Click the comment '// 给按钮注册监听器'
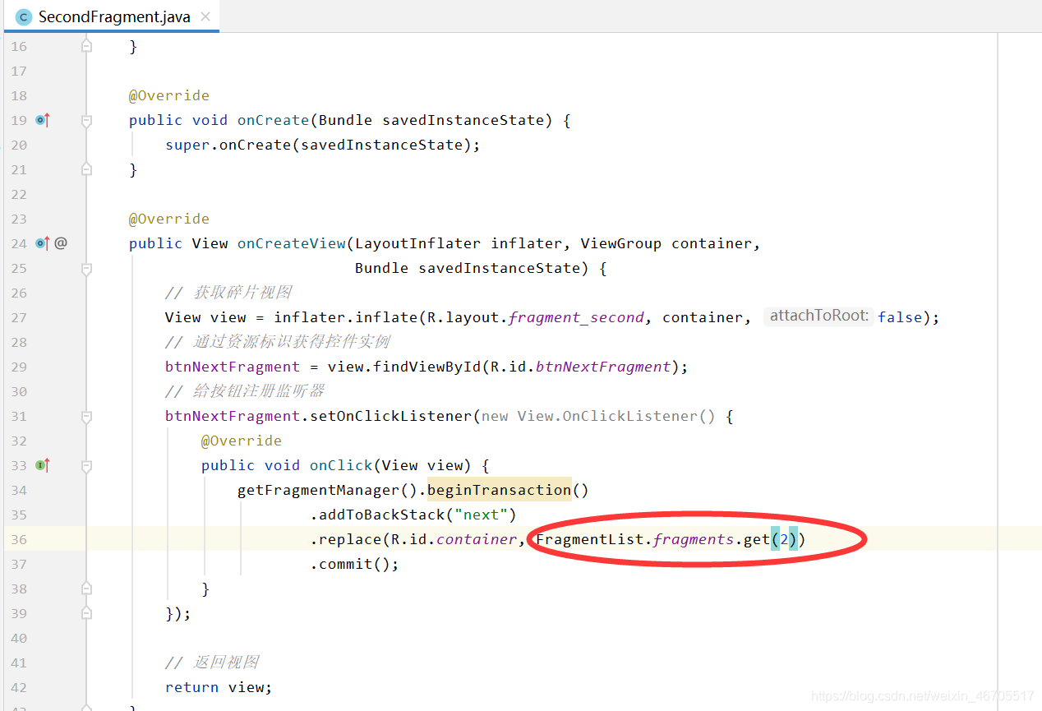 [245, 391]
